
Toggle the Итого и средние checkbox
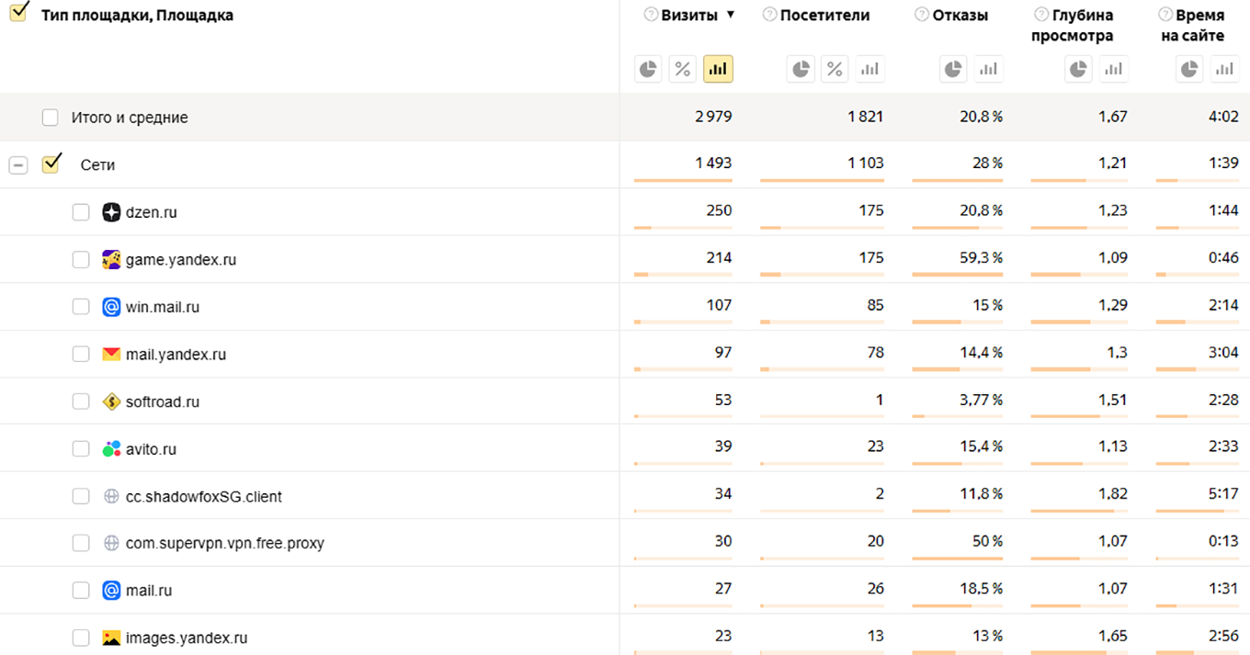point(51,118)
